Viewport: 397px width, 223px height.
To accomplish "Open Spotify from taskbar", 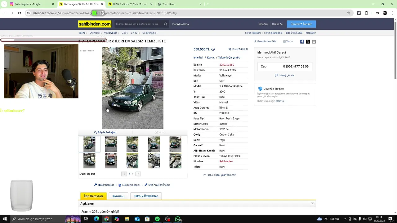I will click(x=157, y=219).
